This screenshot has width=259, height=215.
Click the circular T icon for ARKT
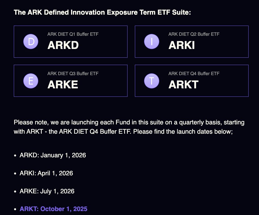pos(152,81)
